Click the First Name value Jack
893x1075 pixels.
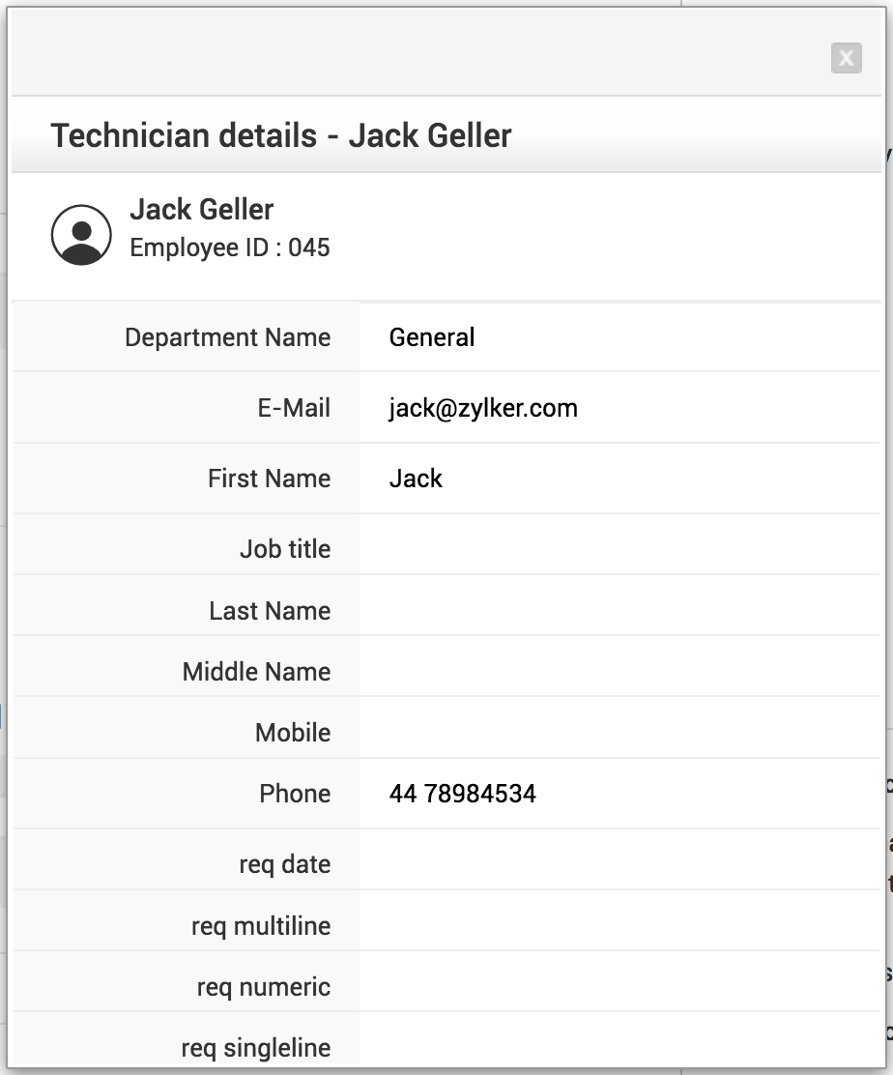416,479
